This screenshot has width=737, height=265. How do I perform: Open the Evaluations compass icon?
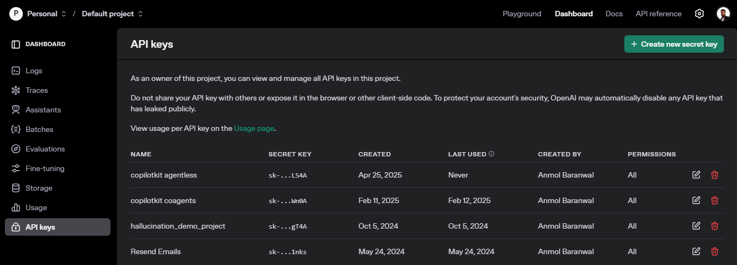point(16,149)
